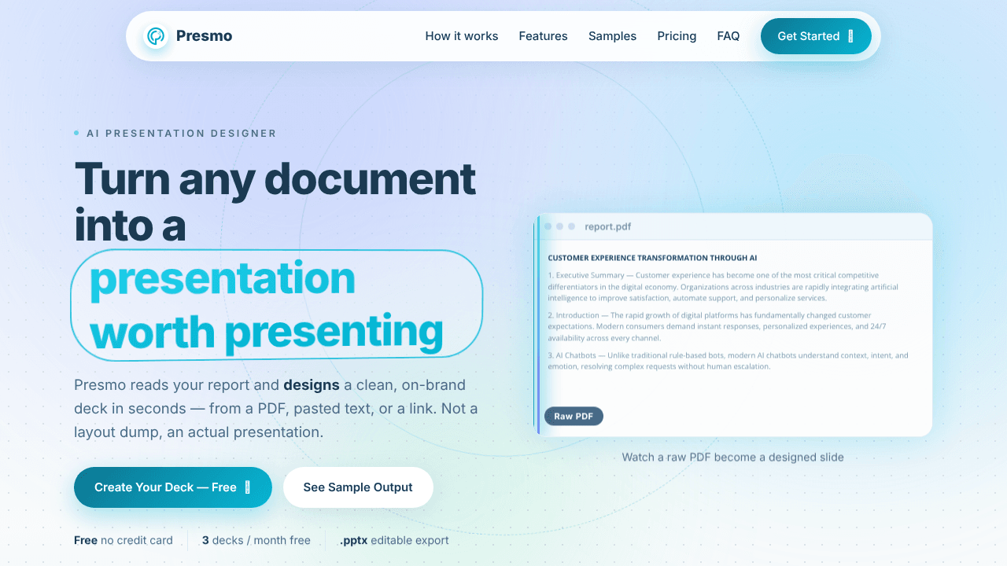1007x566 pixels.
Task: Click the report.pdf preview window
Action: (733, 325)
